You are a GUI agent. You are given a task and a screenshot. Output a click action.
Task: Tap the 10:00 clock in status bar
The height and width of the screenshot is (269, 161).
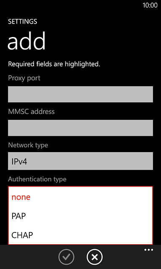coord(150,5)
